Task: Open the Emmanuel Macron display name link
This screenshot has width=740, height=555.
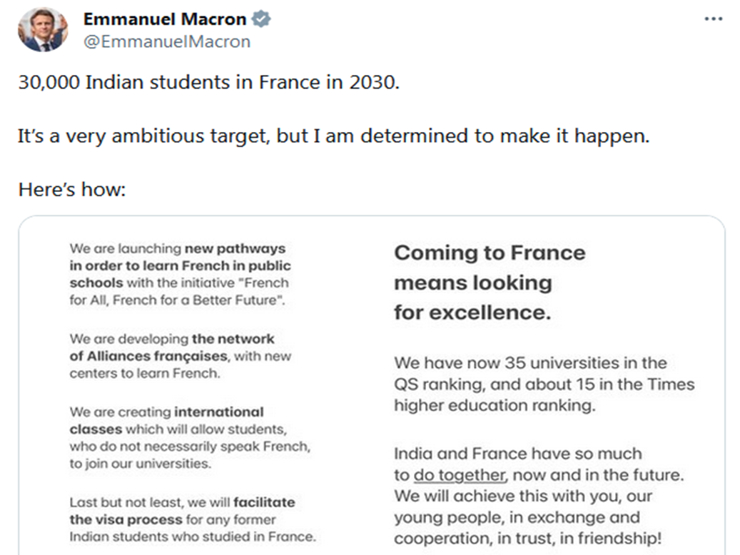Action: (x=165, y=19)
